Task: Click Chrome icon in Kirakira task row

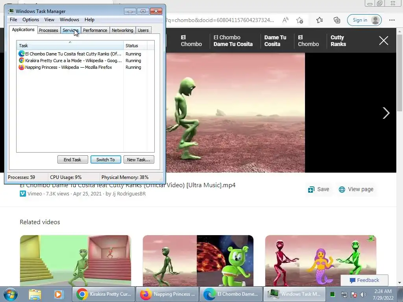Action: pyautogui.click(x=22, y=60)
